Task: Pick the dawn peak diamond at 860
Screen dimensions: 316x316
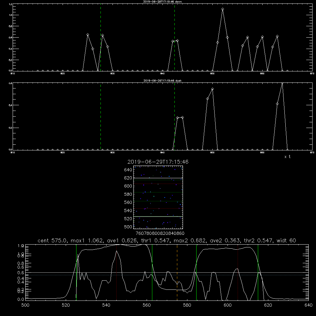Action: tap(262, 37)
